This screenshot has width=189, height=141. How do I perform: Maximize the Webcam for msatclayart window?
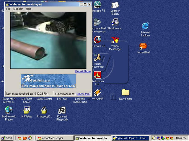click(x=85, y=4)
